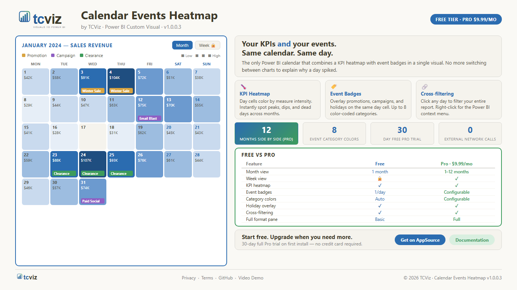
Task: Click the Get on AppSource button
Action: click(420, 240)
